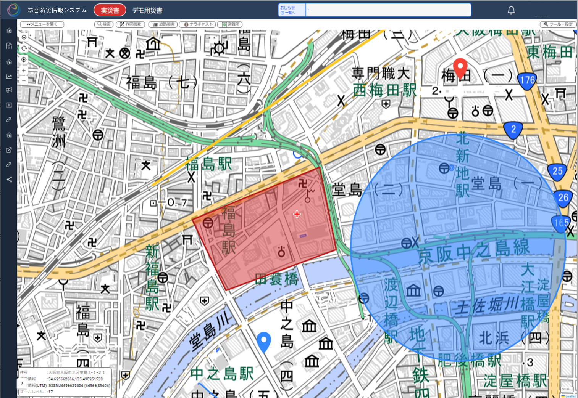The width and height of the screenshot is (578, 398).
Task: Click the house icon above the external-link icon
Action: tap(9, 135)
